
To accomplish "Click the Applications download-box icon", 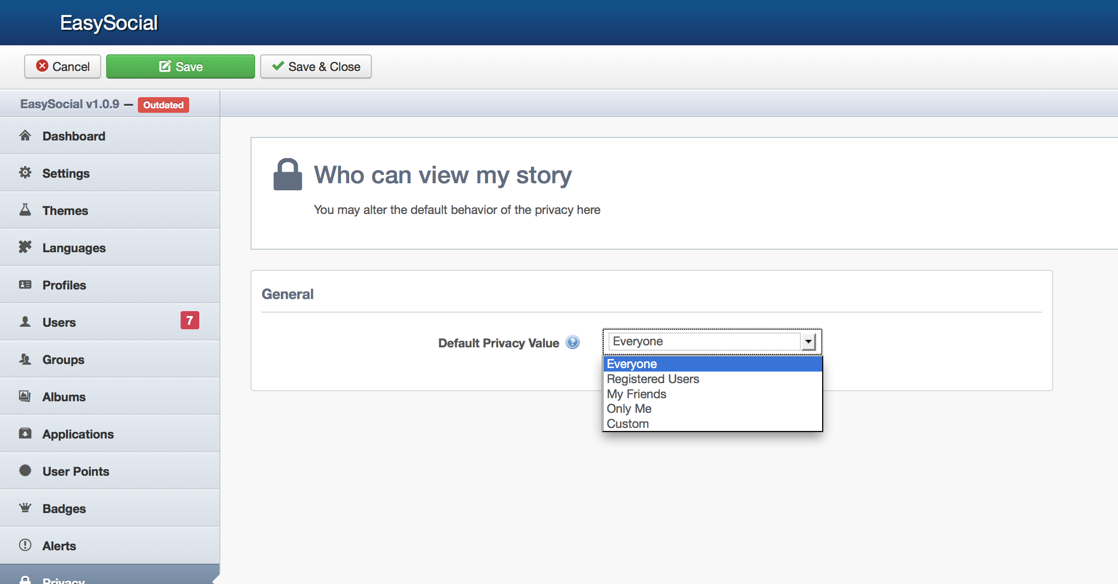I will pos(25,433).
